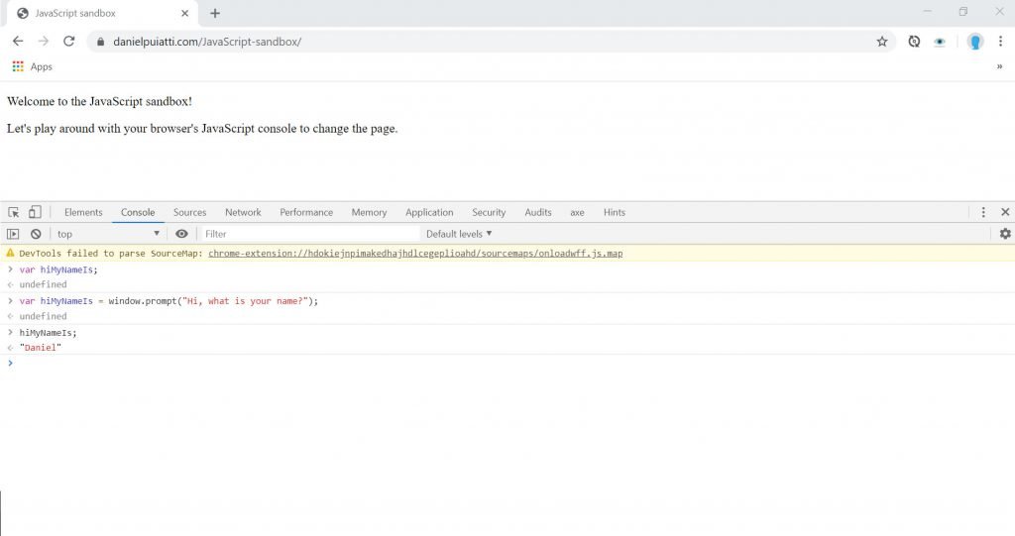
Task: Open the top context dropdown
Action: (x=108, y=234)
